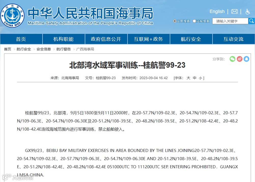Set font size to 中
The width and height of the screenshot is (255, 182).
coord(194,78)
